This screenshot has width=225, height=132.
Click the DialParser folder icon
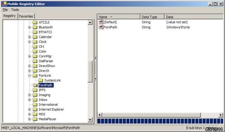click(35, 61)
